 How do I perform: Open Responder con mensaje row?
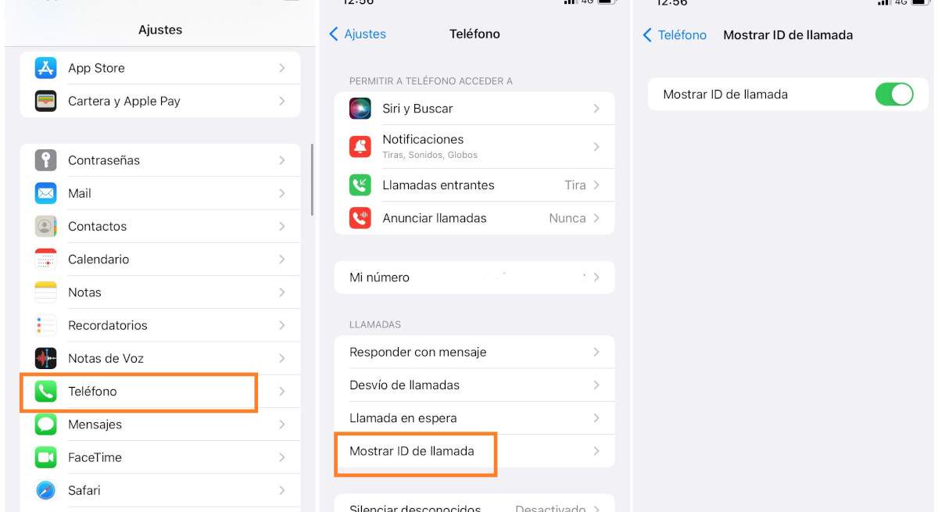(x=474, y=353)
